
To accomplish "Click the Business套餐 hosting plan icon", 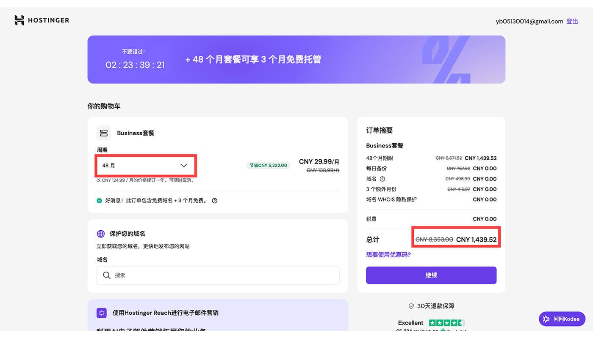I will (104, 133).
